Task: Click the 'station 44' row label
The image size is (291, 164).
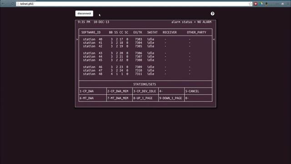Action: pos(93,56)
